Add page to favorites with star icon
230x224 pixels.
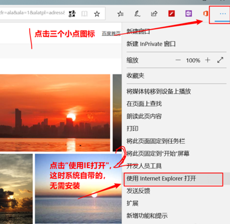[97, 14]
